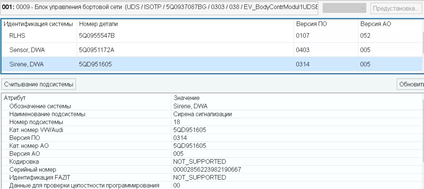Click the Наименование подсистемы attribute row
This screenshot has width=424, height=189.
(x=47, y=114)
